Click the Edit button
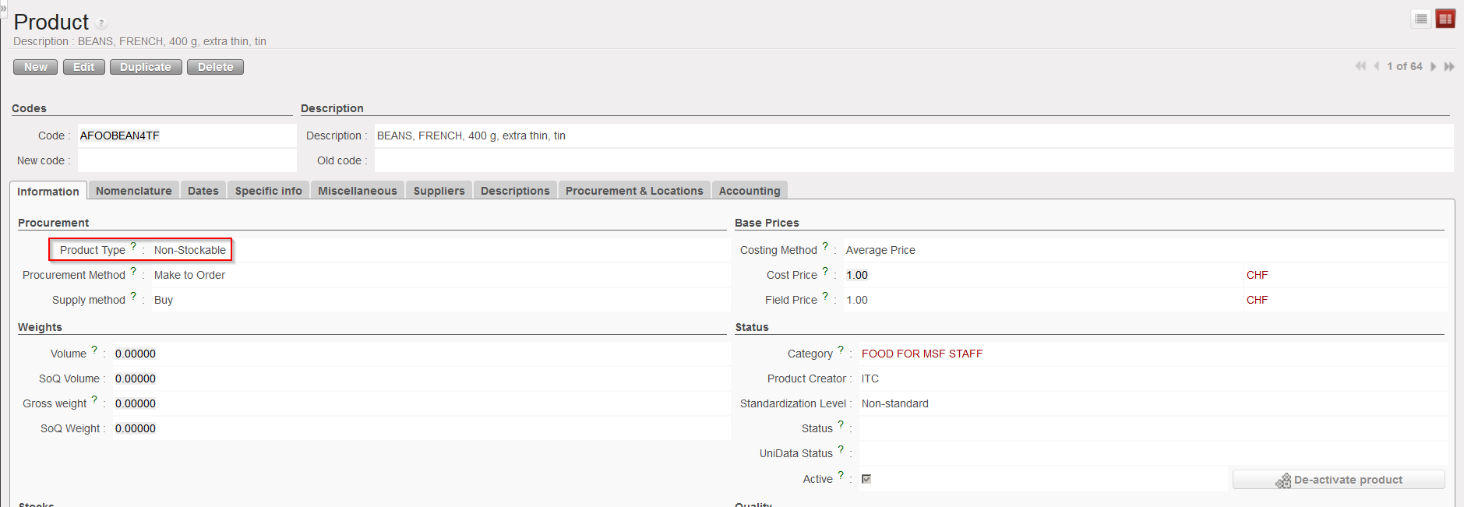 83,67
